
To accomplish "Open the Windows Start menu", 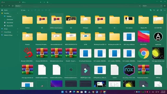I will 63,92.
